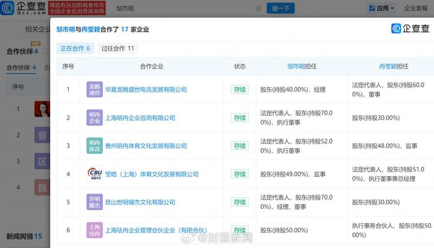Open the 邹市明 link in the dialog title
The width and height of the screenshot is (434, 248).
tap(66, 29)
